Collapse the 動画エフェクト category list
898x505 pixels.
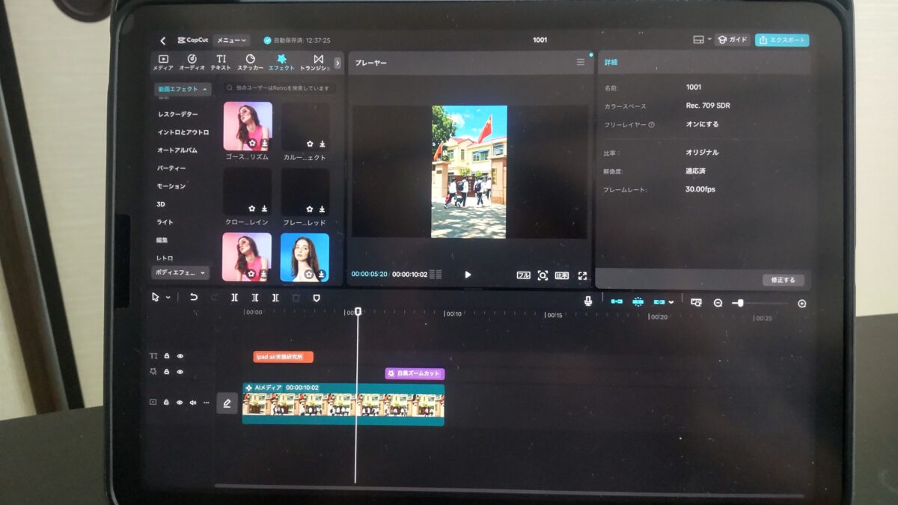pos(182,89)
